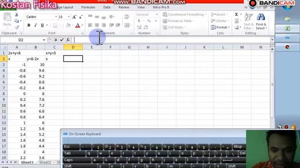Click cell B3 containing 10
This screenshot has height=168, width=300.
pos(36,65)
